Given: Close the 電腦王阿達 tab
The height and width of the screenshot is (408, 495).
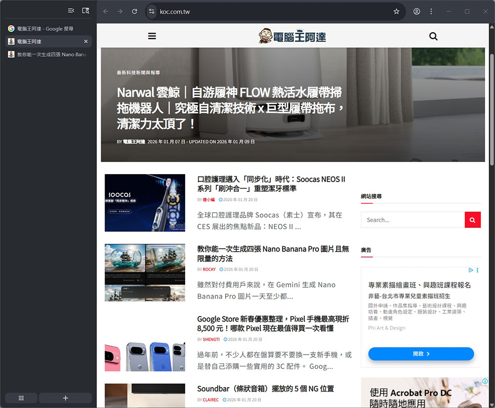Looking at the screenshot, I should click(86, 42).
